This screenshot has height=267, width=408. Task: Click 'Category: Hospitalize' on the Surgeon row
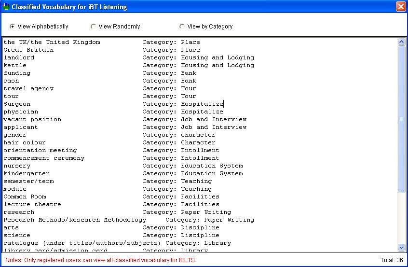pyautogui.click(x=183, y=104)
